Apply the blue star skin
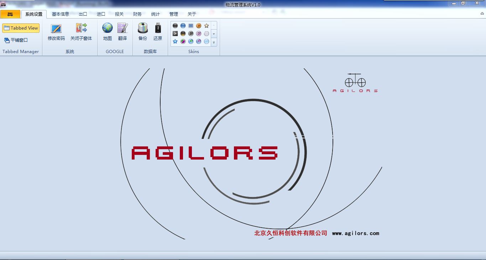 [175, 41]
